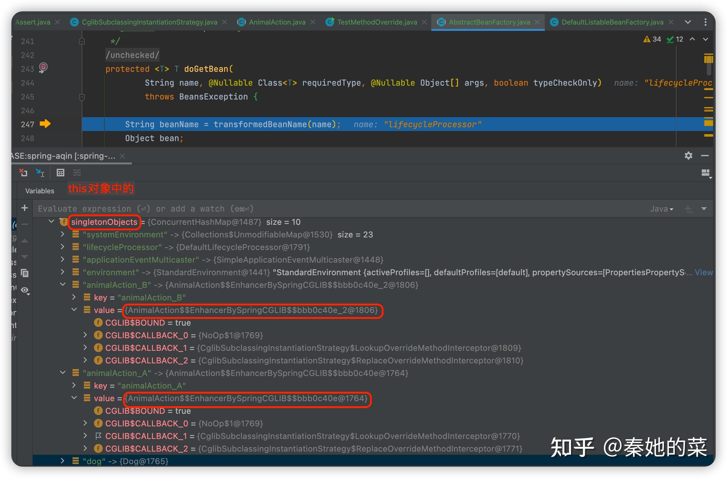
Task: Click add to watches icon in expression bar
Action: [x=689, y=209]
